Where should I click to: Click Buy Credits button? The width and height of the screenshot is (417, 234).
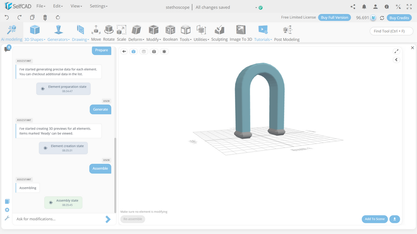click(399, 18)
